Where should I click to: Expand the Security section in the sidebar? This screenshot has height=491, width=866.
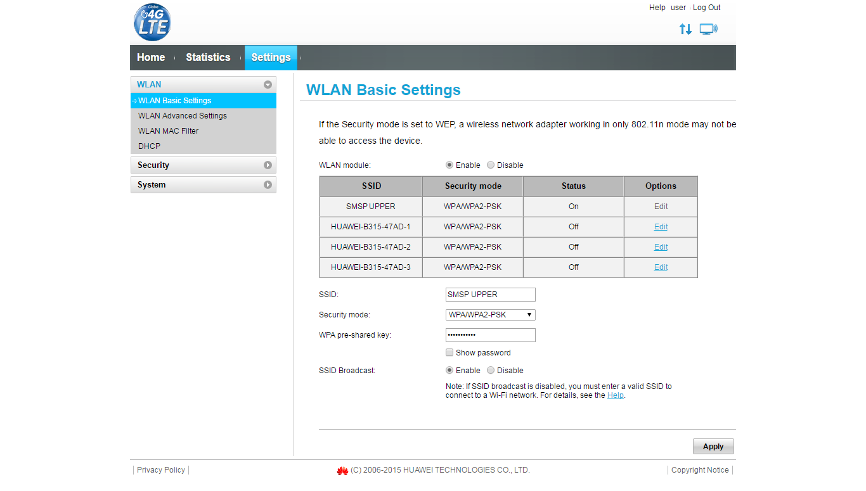tap(203, 165)
